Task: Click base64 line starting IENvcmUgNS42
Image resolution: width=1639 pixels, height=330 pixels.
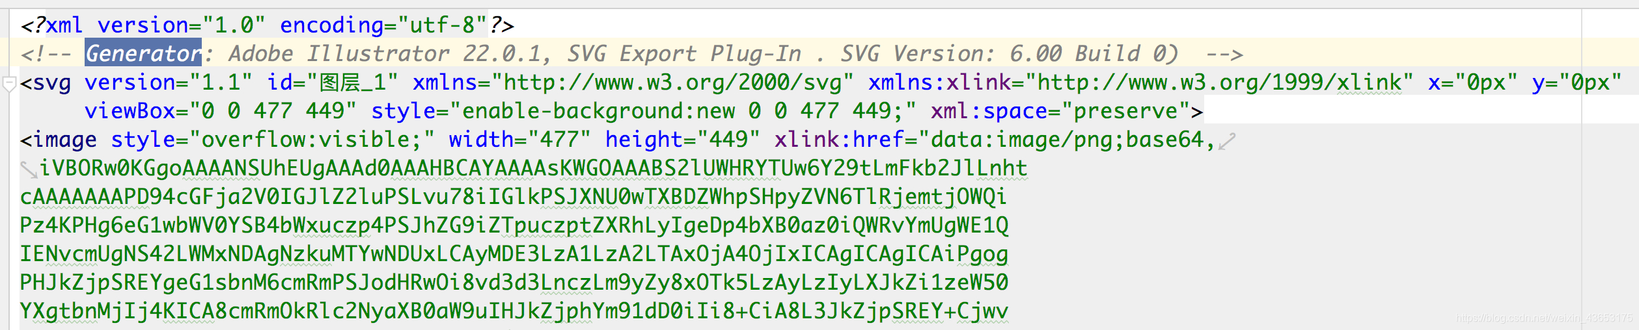Action: 514,254
